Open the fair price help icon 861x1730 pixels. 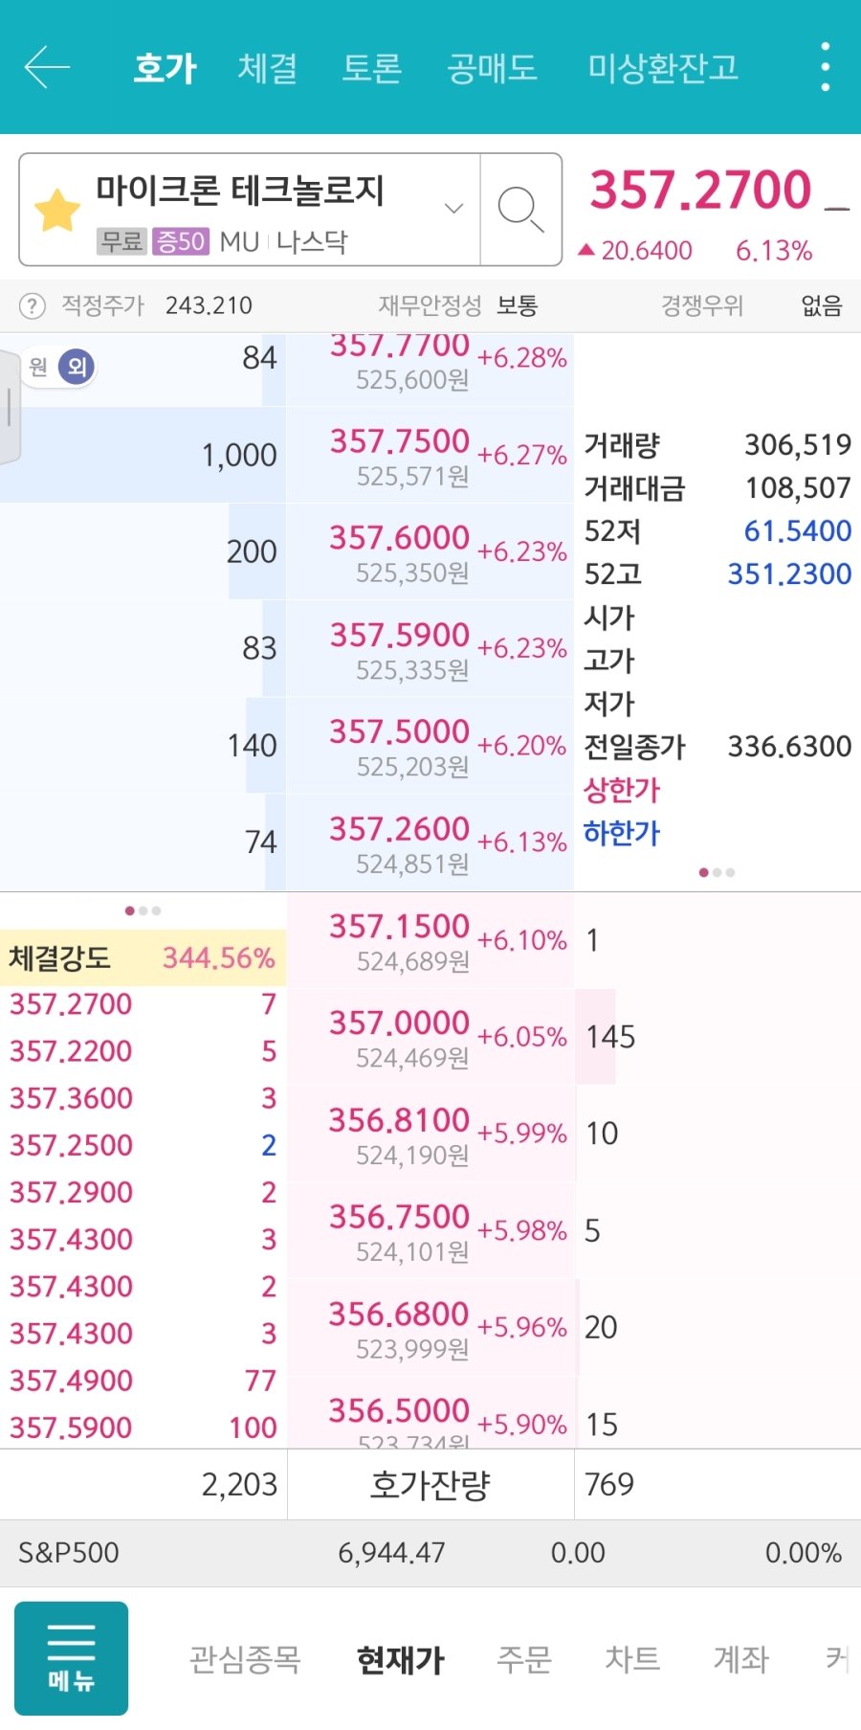[33, 306]
